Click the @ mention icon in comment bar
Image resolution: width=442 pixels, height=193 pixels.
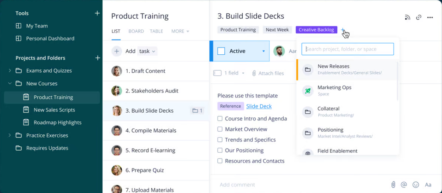click(404, 184)
